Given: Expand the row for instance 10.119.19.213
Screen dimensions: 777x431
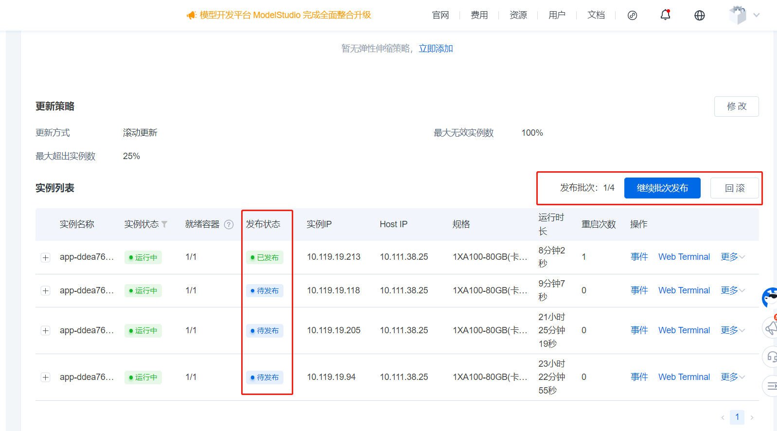Looking at the screenshot, I should (46, 257).
